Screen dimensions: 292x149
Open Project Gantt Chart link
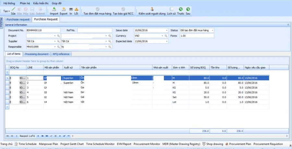(72, 144)
